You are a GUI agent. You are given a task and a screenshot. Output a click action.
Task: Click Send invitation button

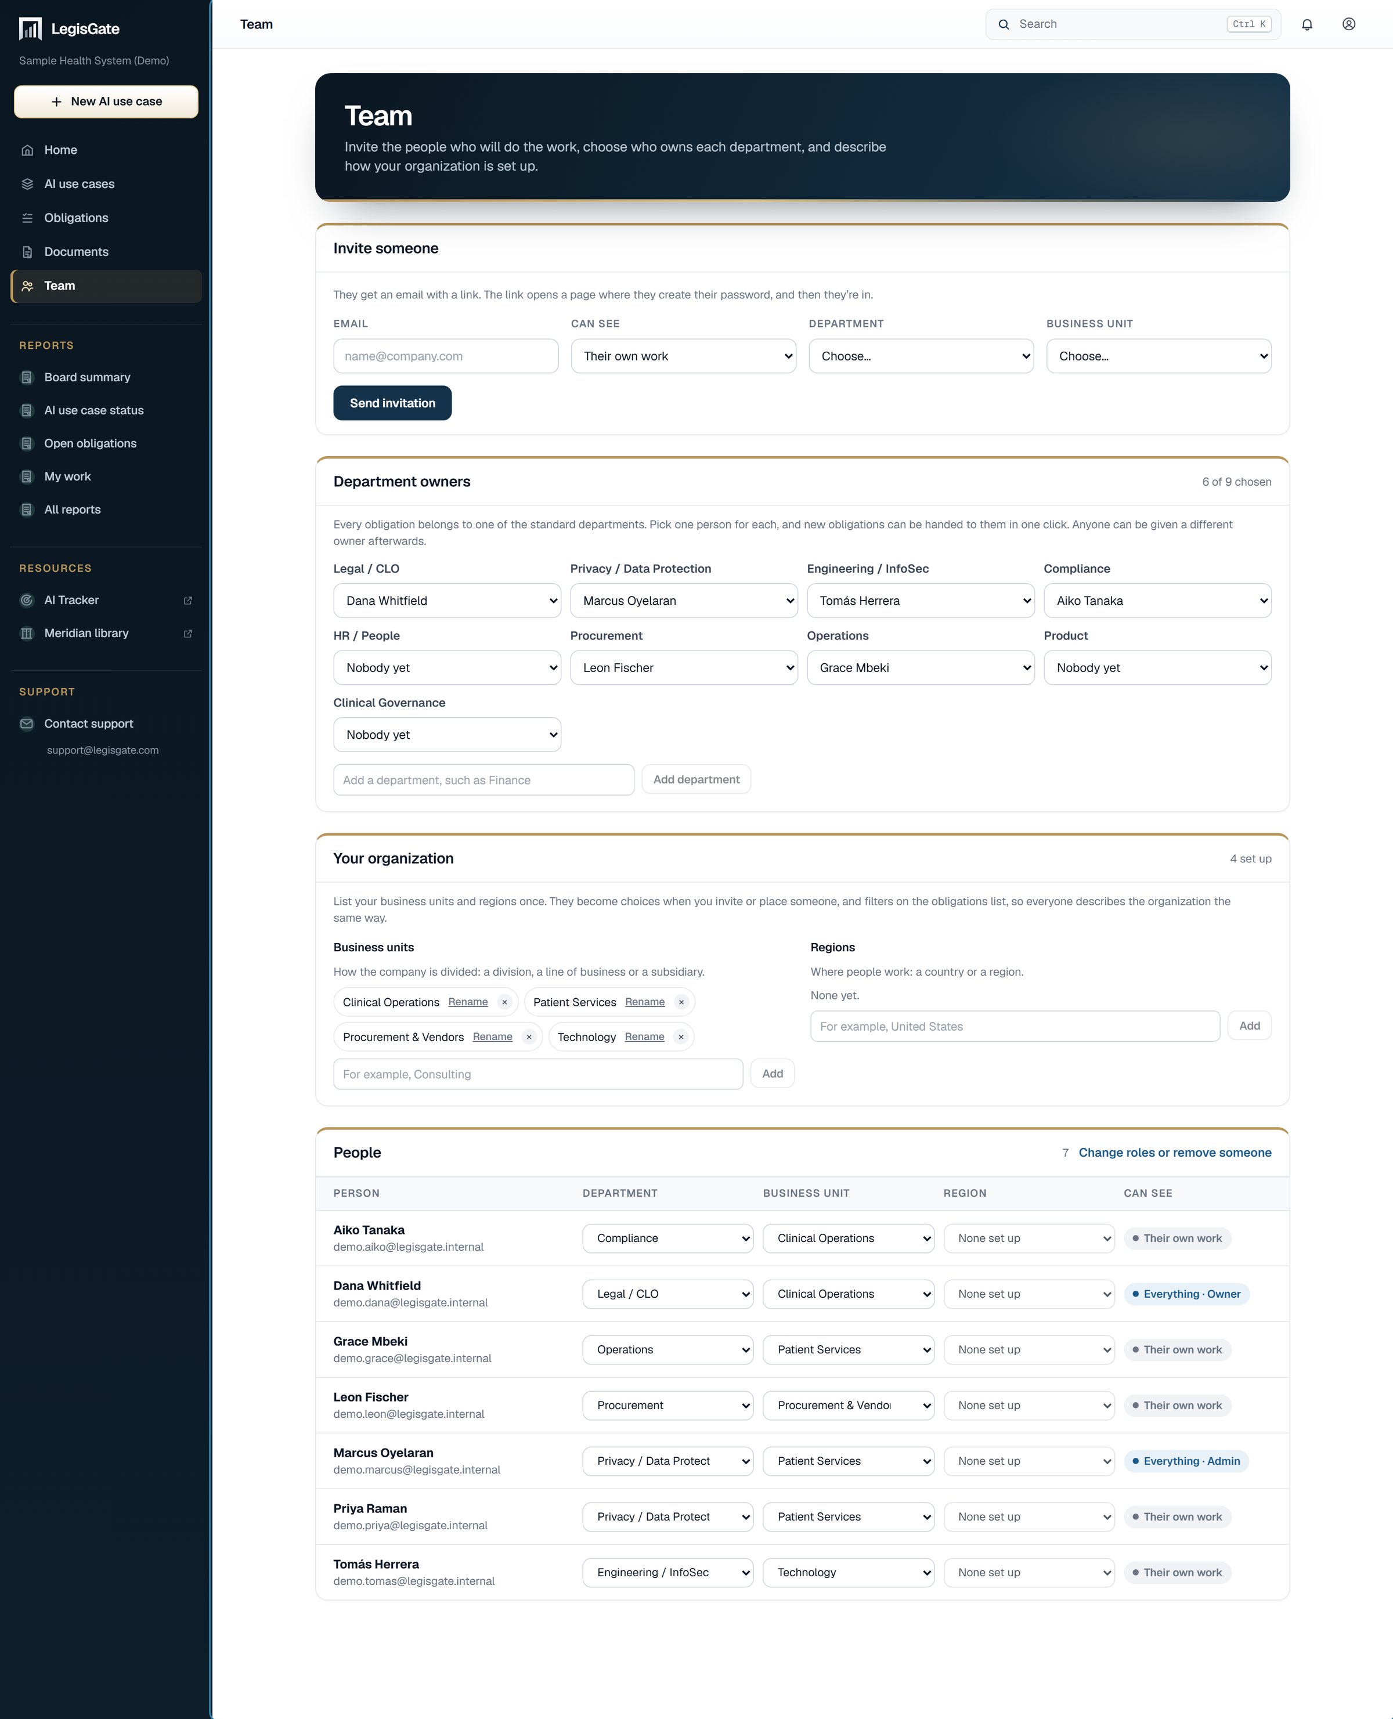(x=392, y=403)
